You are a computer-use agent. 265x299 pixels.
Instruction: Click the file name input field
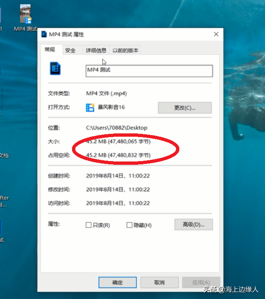pos(149,71)
